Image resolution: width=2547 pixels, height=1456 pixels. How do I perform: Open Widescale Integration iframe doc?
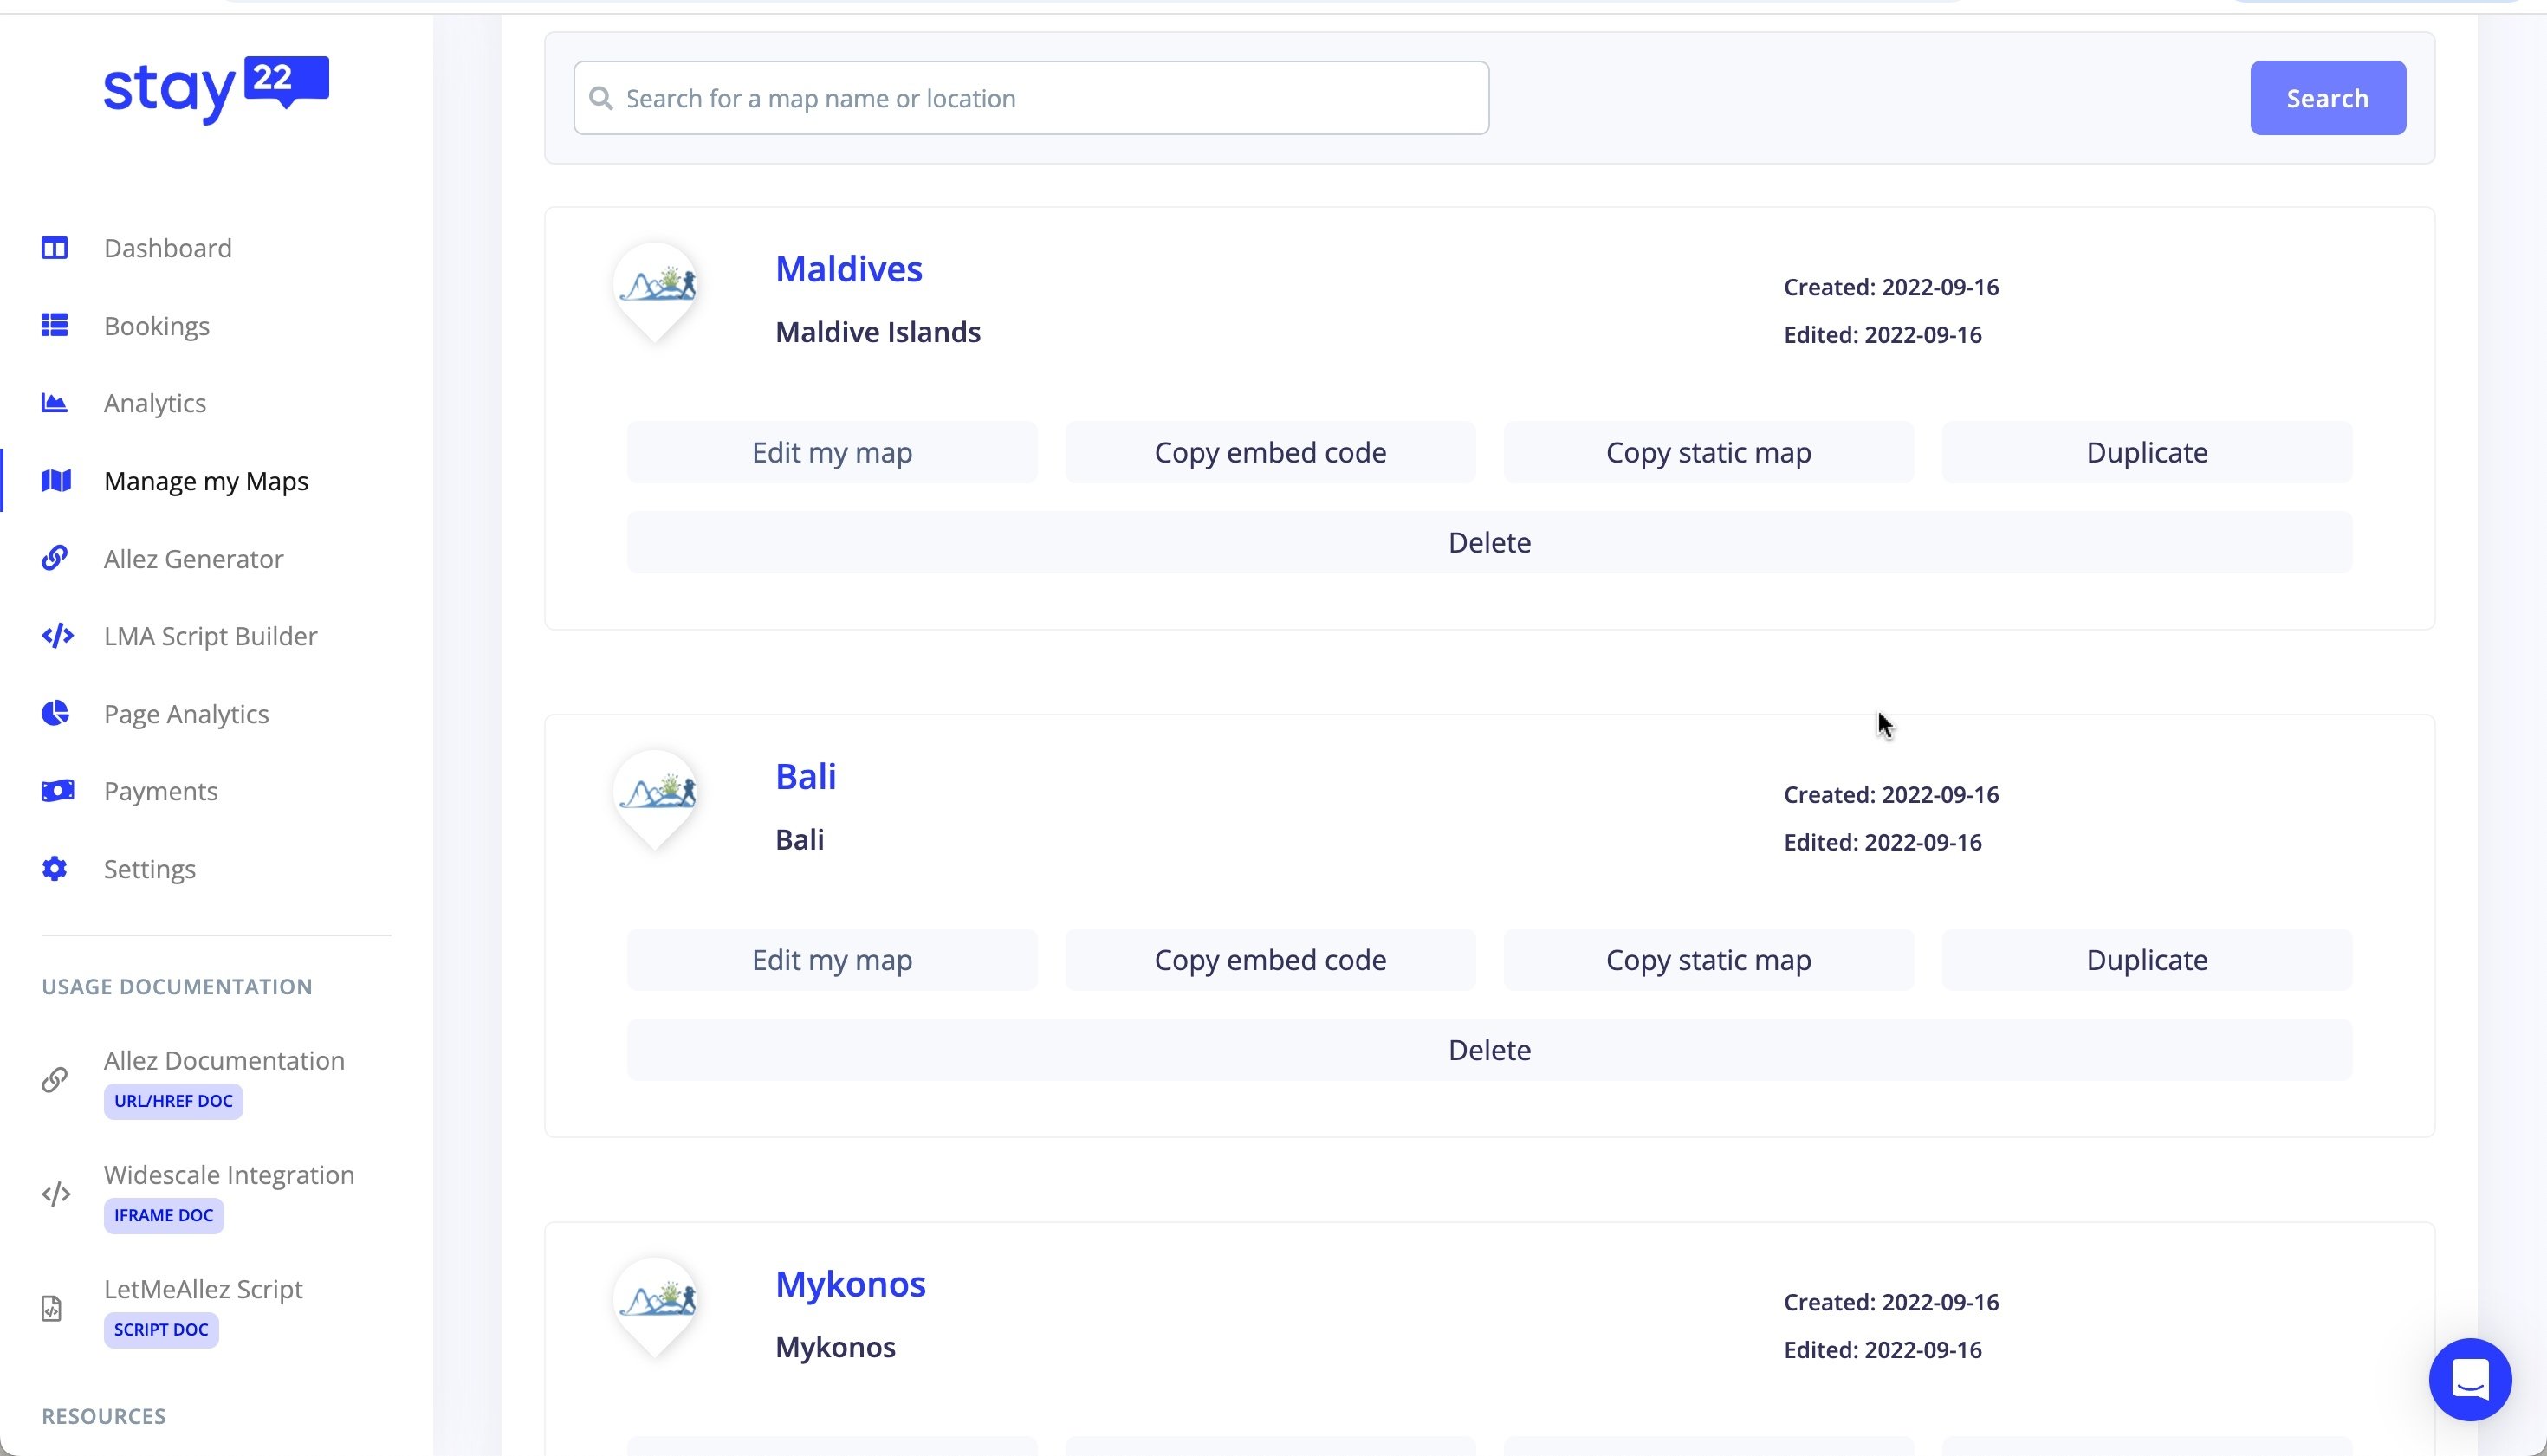[x=229, y=1175]
